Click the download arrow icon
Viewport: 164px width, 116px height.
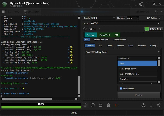(151, 105)
